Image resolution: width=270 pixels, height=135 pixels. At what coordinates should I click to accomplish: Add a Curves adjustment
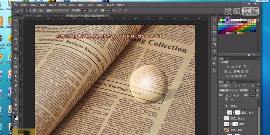[237, 66]
